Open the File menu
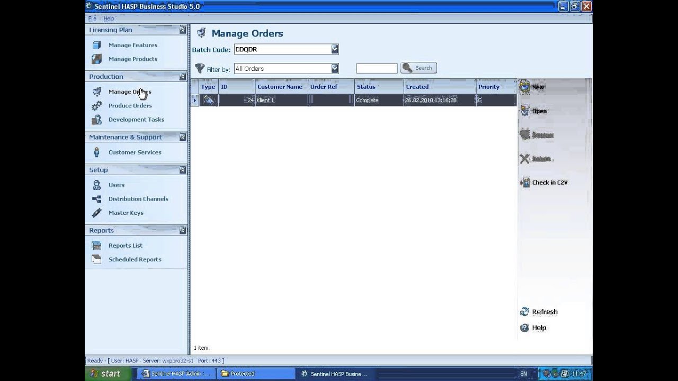This screenshot has height=381, width=678. click(92, 19)
